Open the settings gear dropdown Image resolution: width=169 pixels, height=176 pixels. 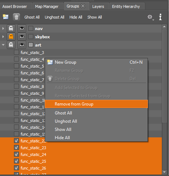coord(150,18)
